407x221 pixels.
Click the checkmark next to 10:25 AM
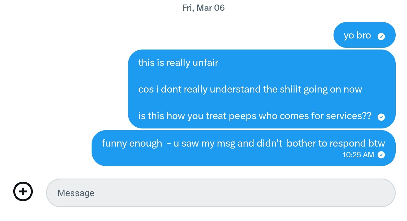[381, 155]
